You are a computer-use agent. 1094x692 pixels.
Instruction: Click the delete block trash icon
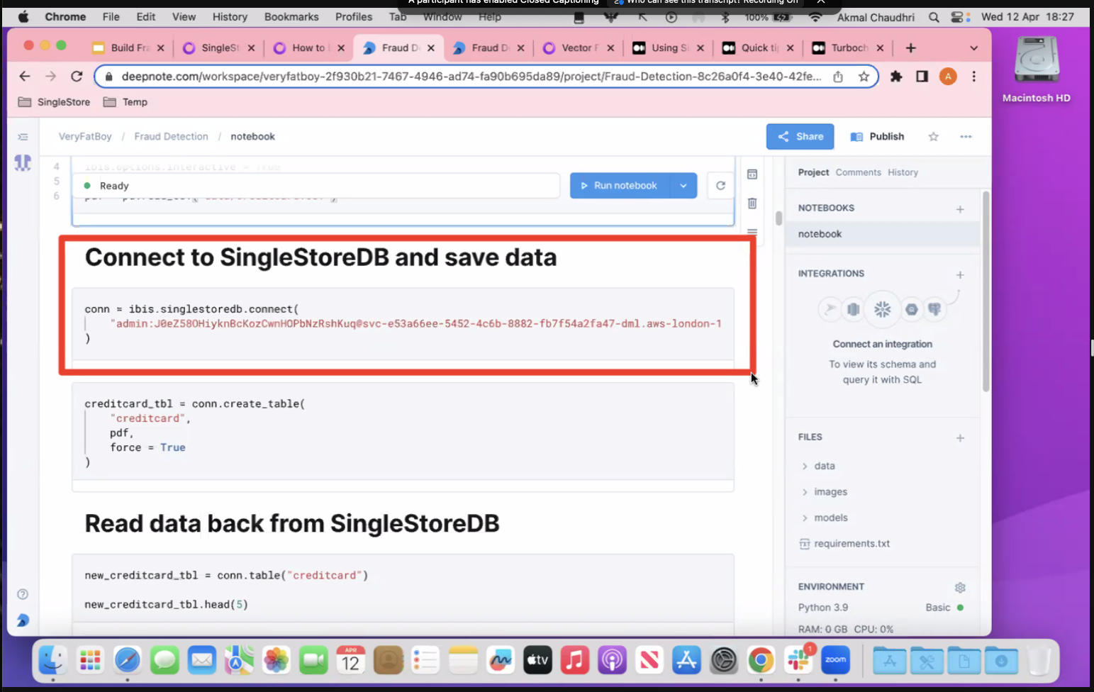pyautogui.click(x=752, y=203)
